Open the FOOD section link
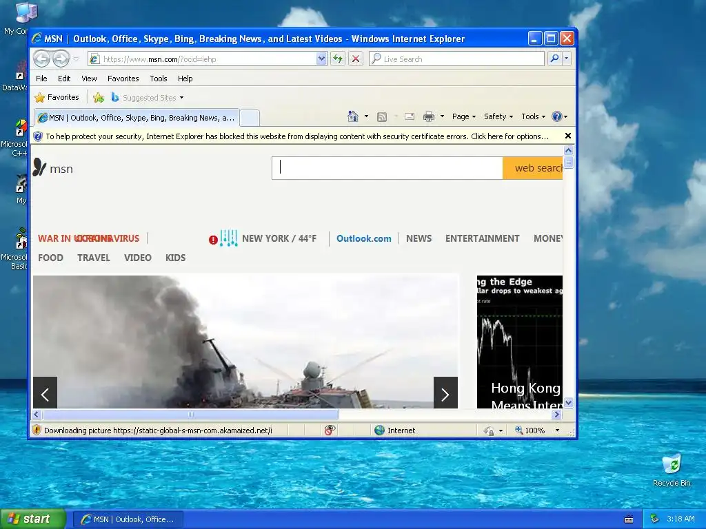This screenshot has height=529, width=706. point(50,258)
